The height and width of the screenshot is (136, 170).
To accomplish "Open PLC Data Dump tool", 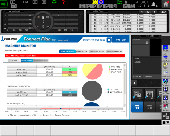I will point(166,91).
